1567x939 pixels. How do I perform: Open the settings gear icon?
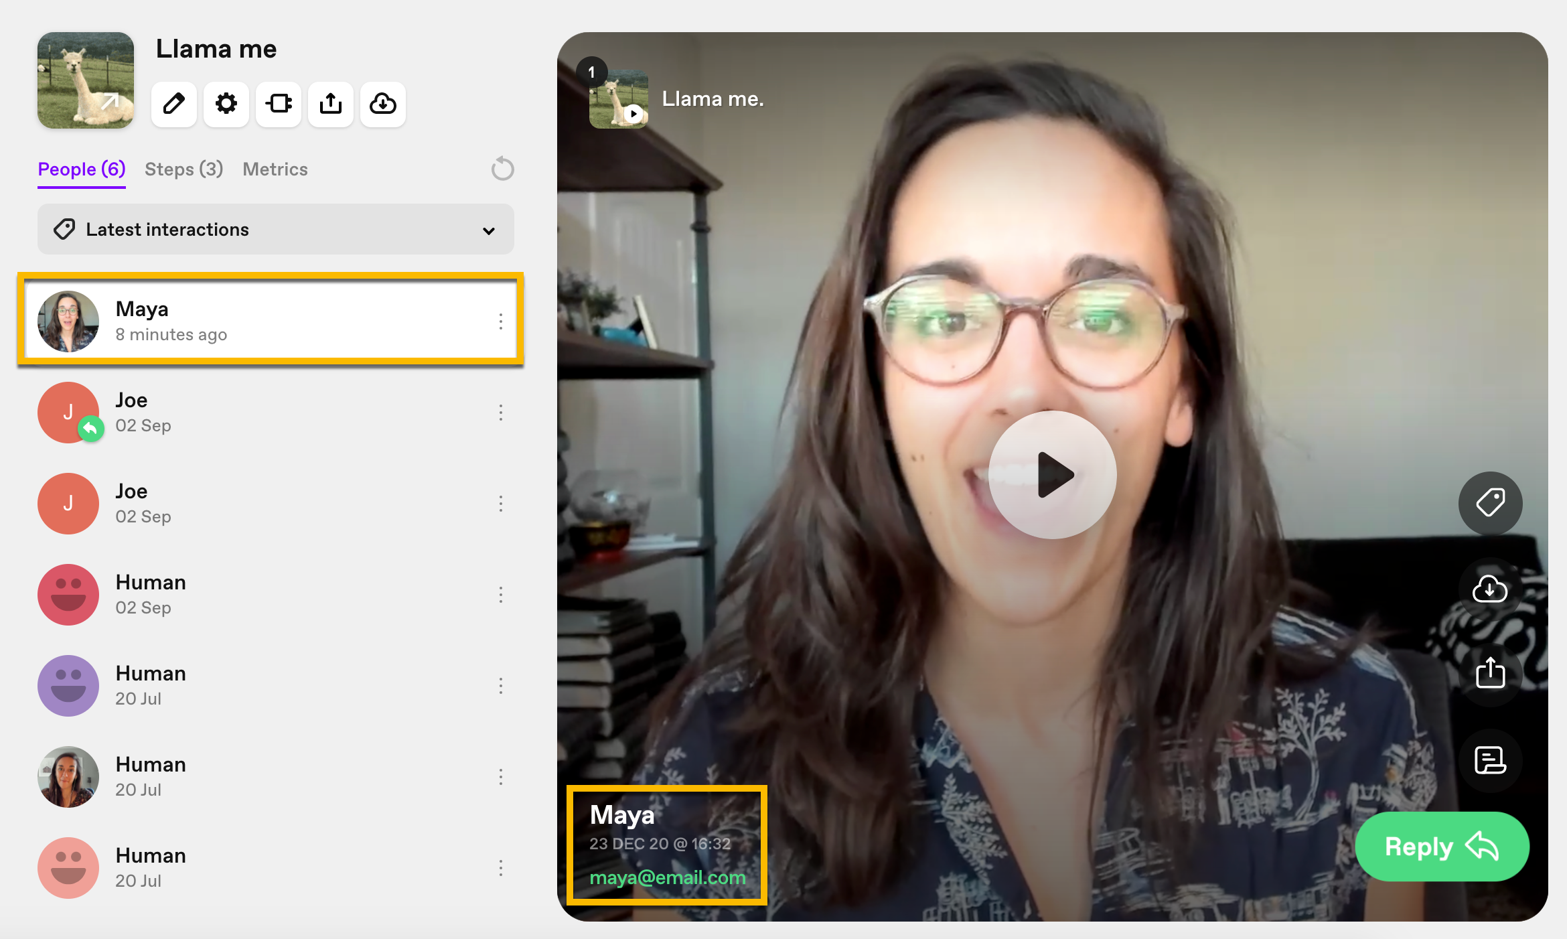coord(226,104)
